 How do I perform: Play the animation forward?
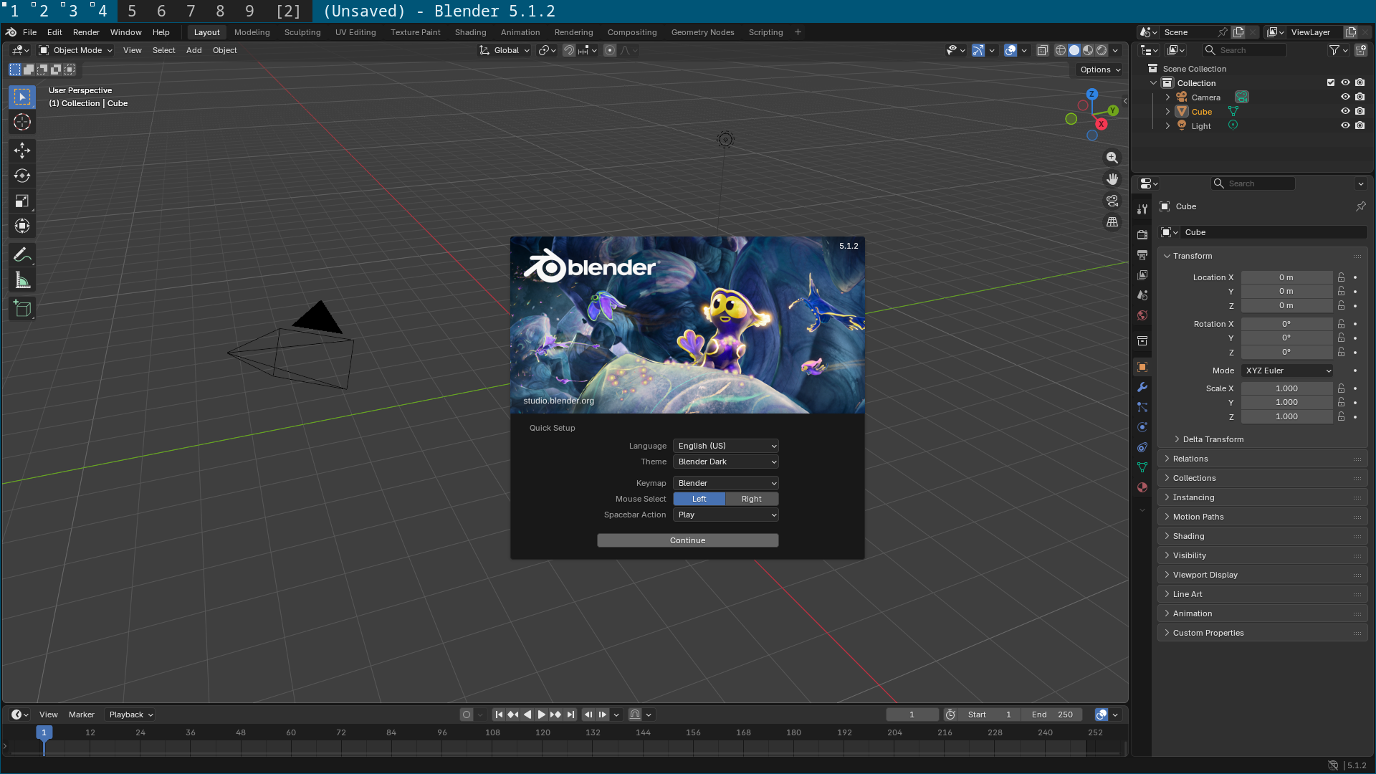[542, 715]
